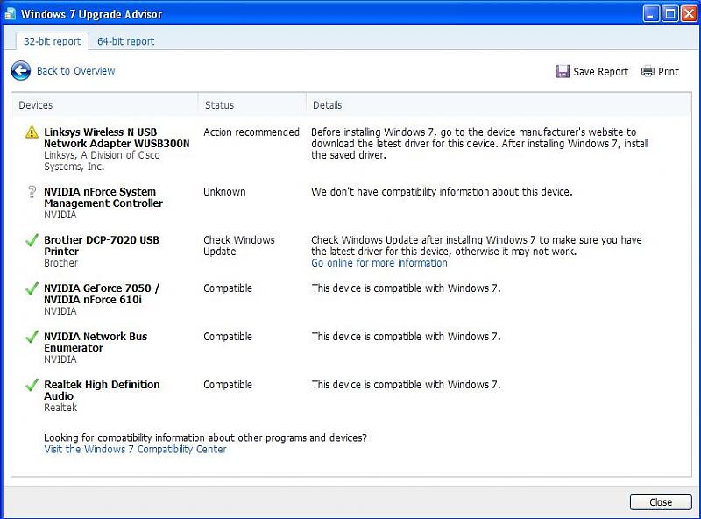The width and height of the screenshot is (701, 519).
Task: Click Compatible status for NVIDIA GeForce 7050
Action: click(228, 288)
